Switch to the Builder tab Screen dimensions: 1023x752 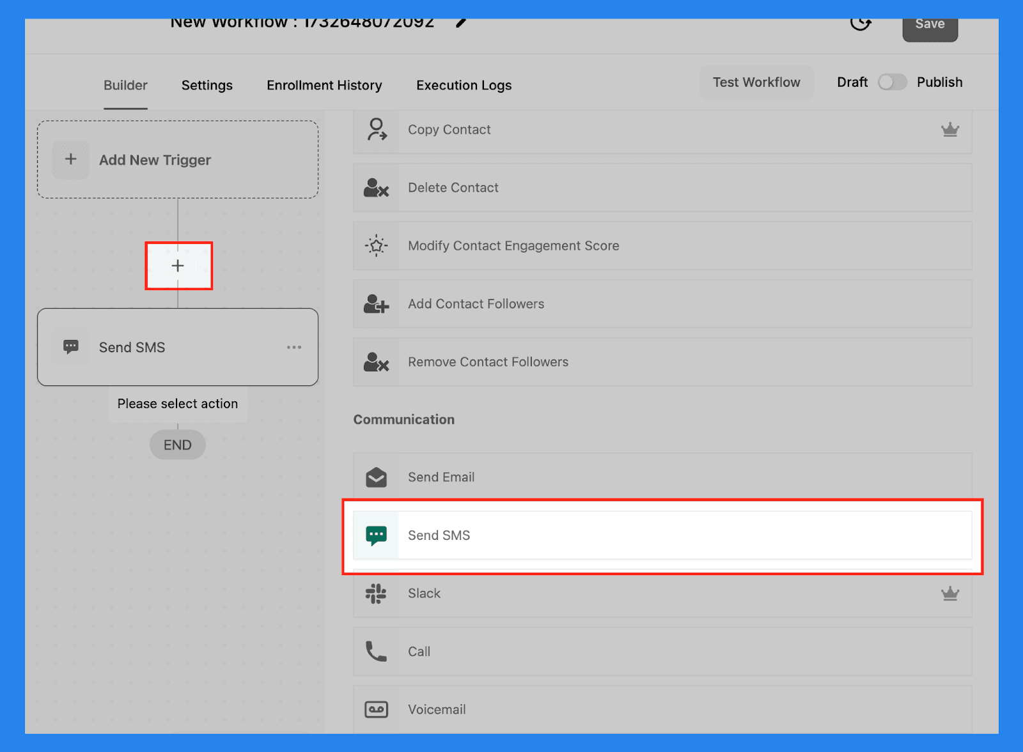pos(125,86)
